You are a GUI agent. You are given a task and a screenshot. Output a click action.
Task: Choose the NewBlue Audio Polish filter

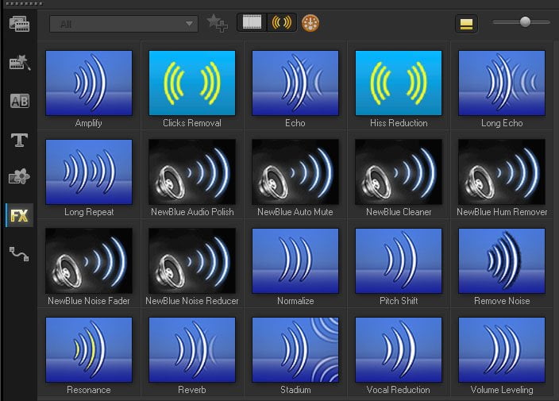(x=192, y=172)
